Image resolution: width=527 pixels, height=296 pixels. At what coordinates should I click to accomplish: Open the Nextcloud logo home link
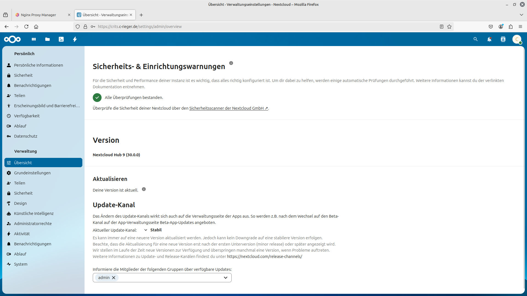[x=12, y=39]
